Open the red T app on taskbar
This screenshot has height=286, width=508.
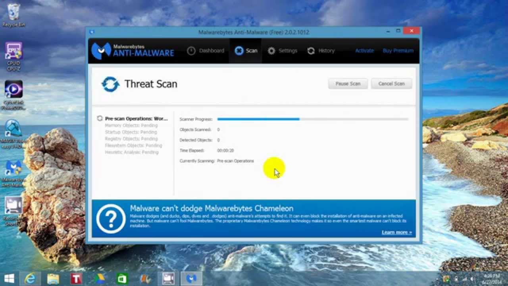[76, 278]
